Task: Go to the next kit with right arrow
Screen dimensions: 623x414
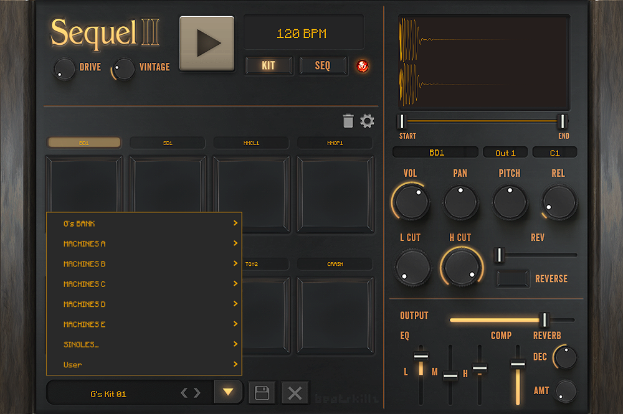Action: [x=197, y=393]
